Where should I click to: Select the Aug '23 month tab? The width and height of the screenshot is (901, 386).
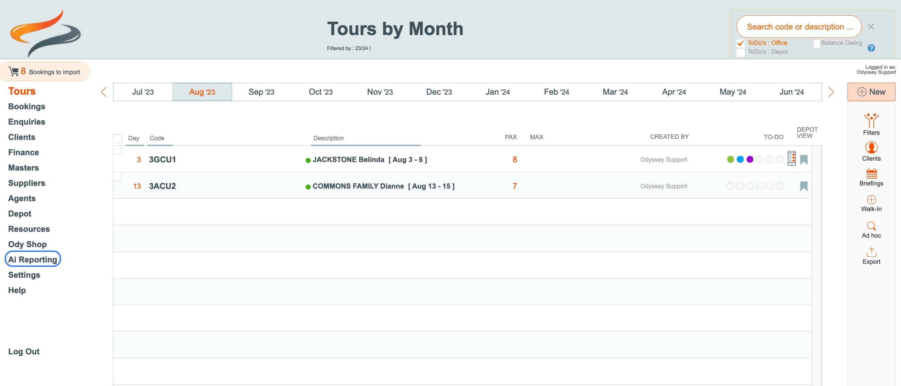[202, 92]
